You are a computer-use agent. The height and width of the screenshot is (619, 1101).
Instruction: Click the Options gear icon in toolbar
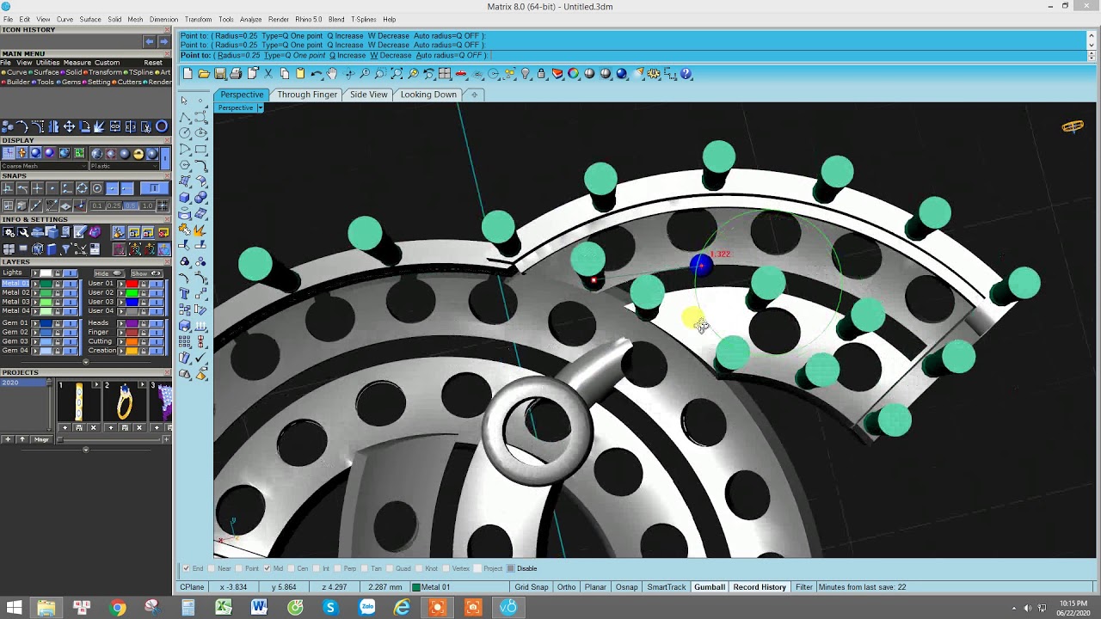point(654,74)
